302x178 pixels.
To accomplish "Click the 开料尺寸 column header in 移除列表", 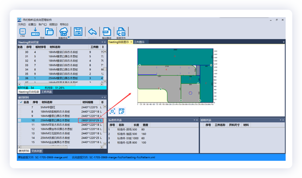I will point(234,125).
